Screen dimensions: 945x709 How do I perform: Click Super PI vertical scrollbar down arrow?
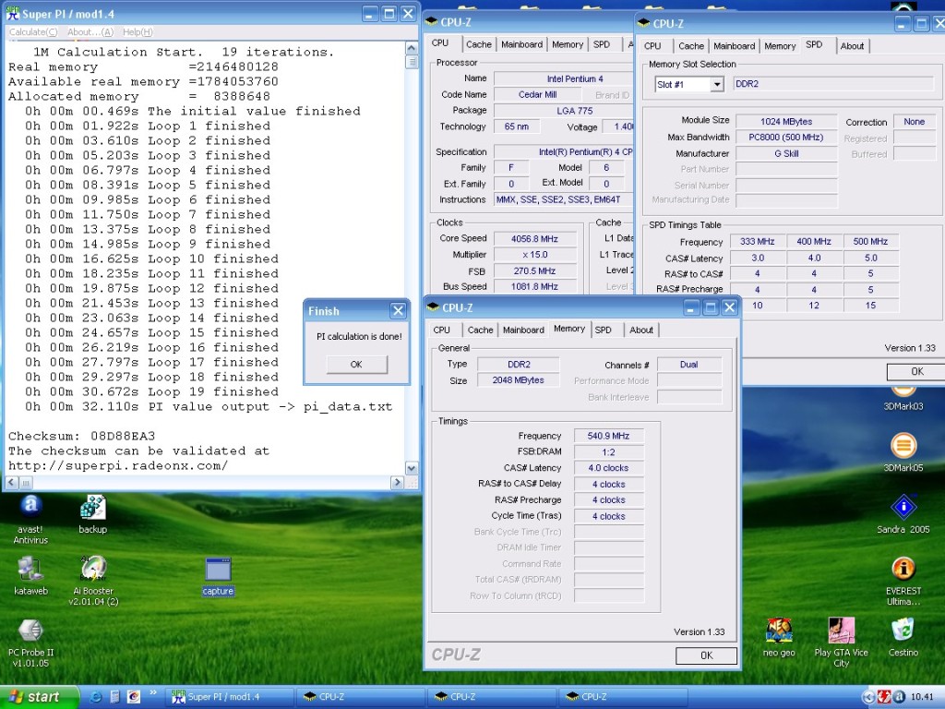click(412, 468)
